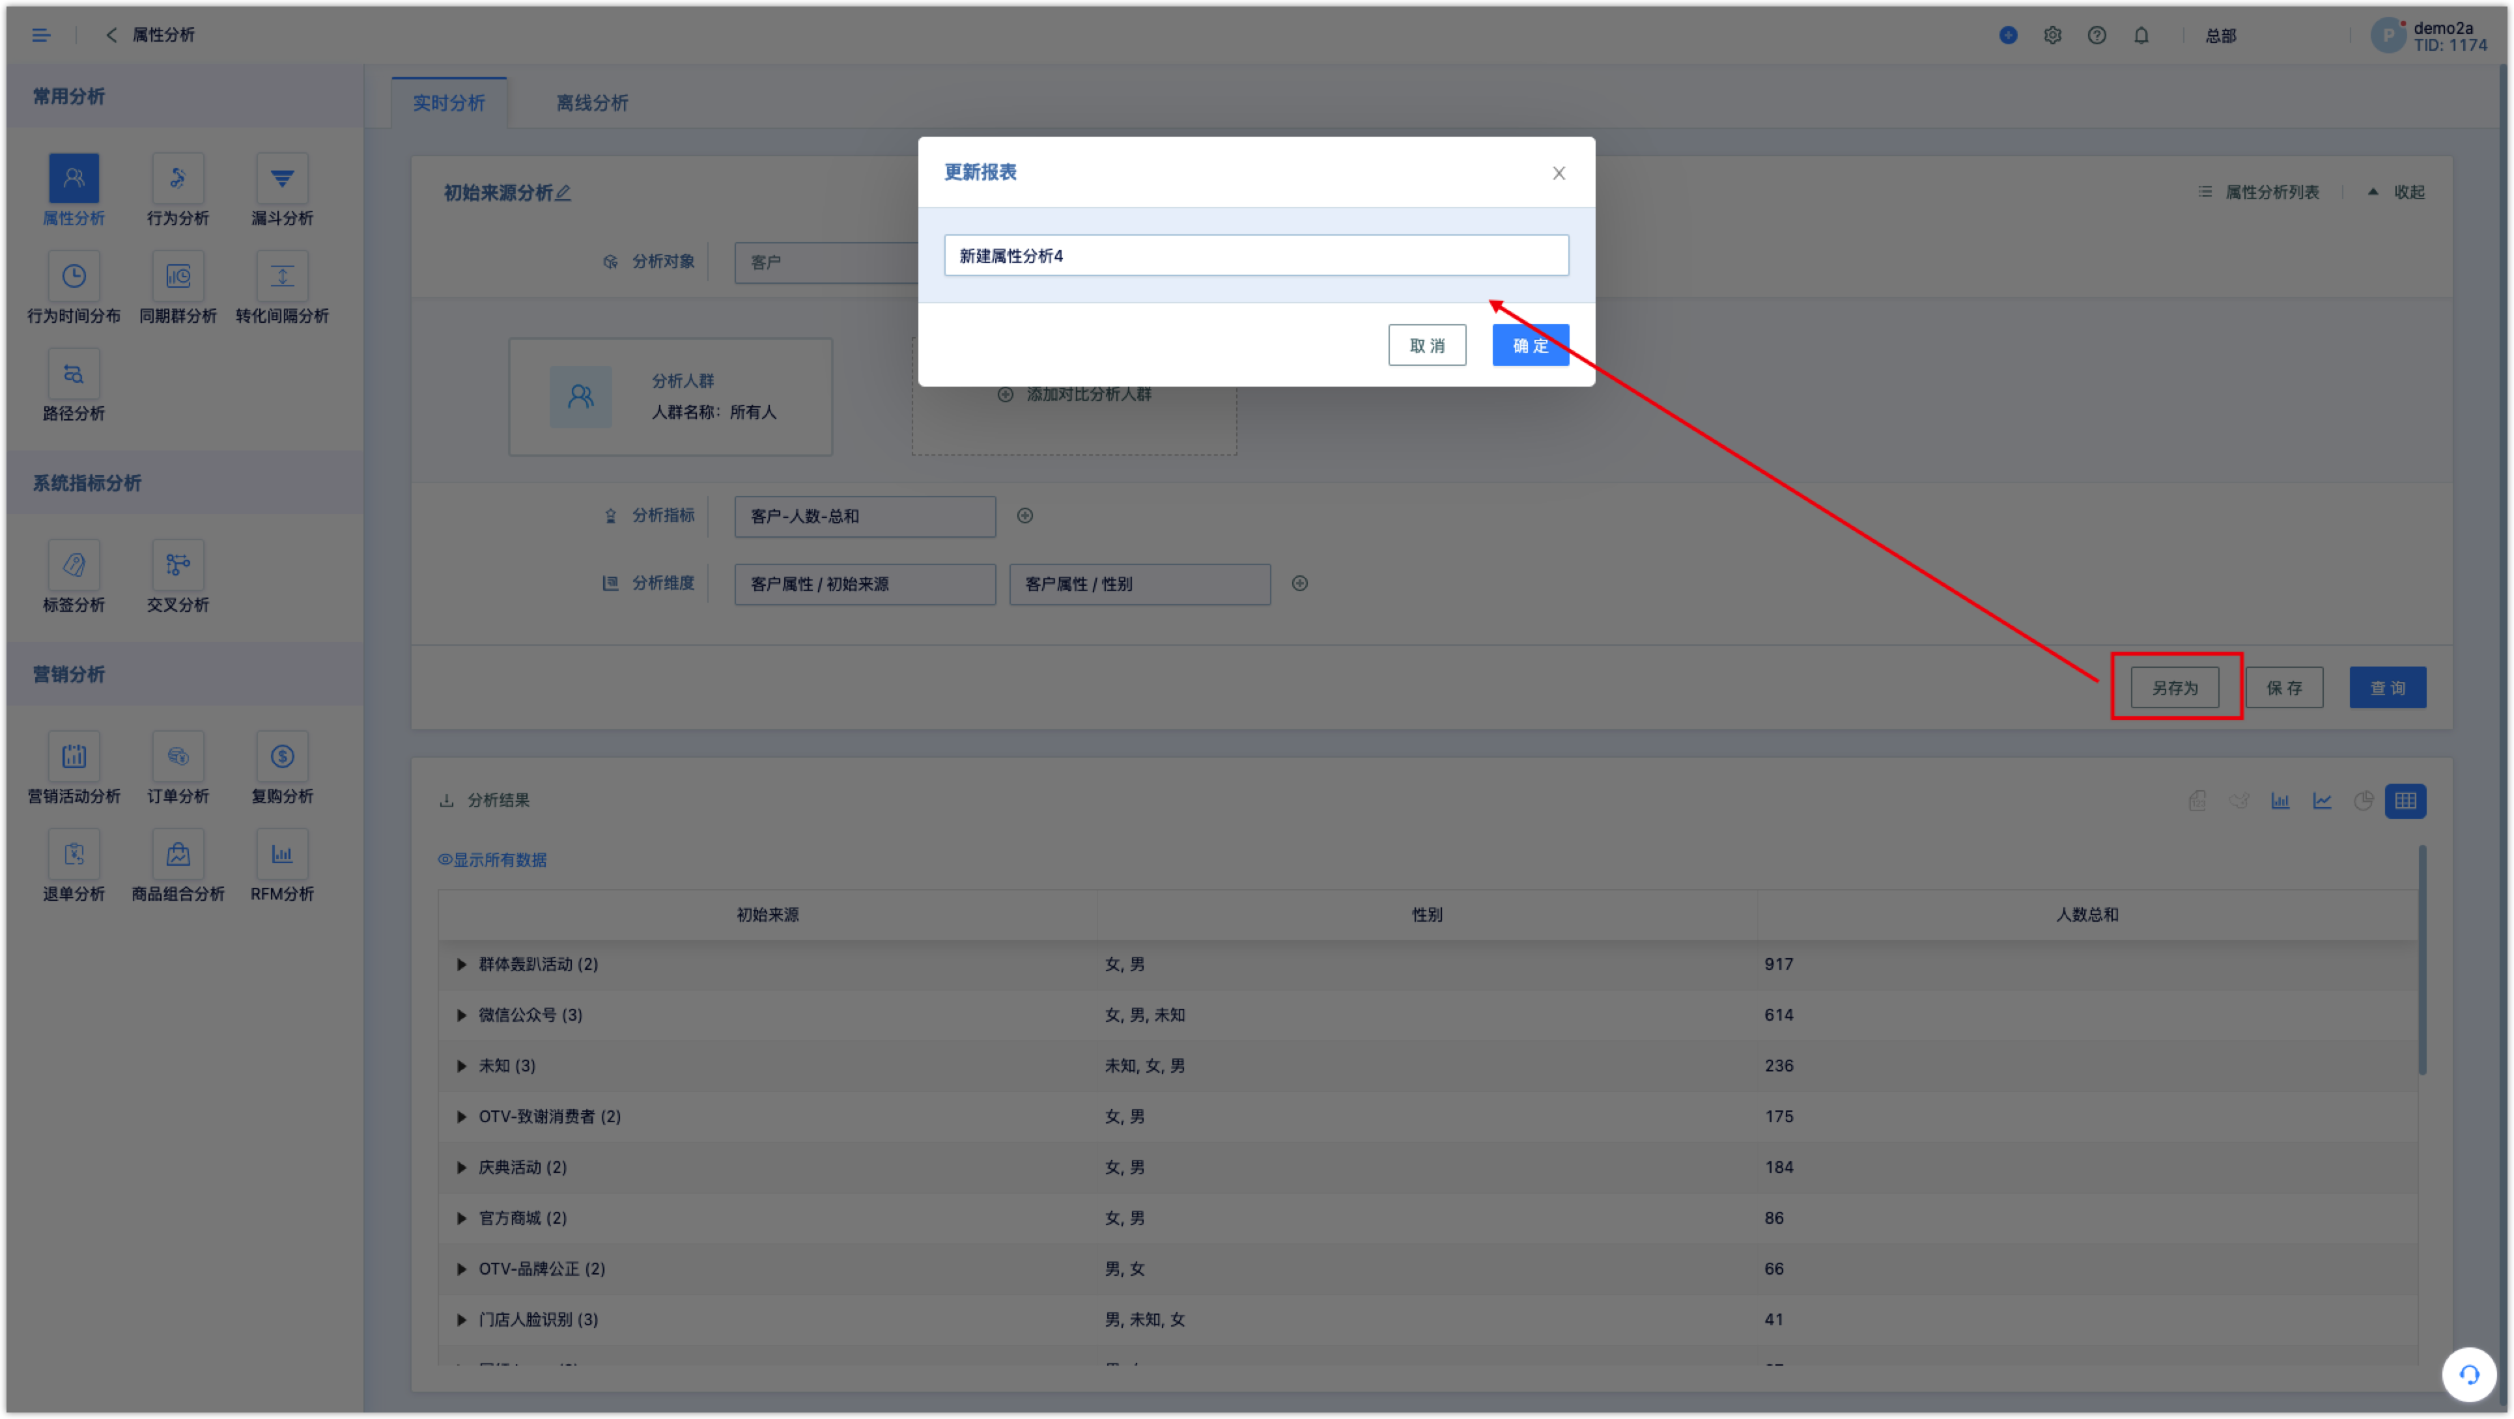Image resolution: width=2514 pixels, height=1419 pixels.
Task: Close the 更新报表 dialog
Action: (1559, 172)
